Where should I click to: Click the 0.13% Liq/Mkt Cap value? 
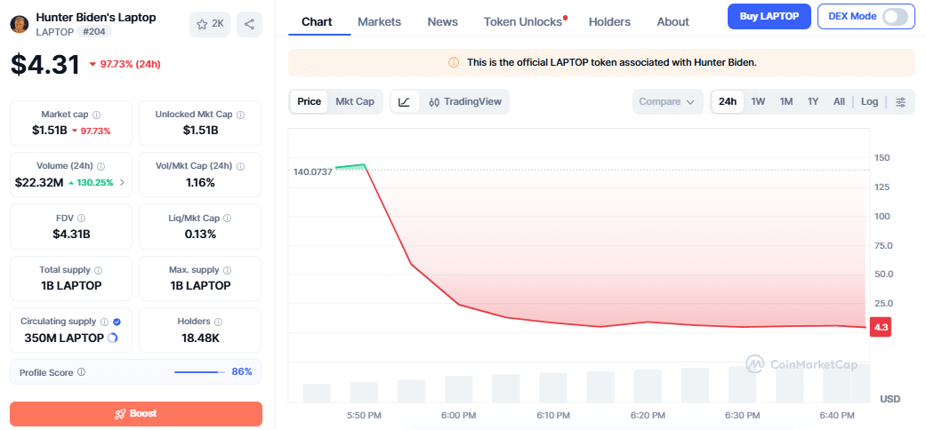(x=200, y=235)
